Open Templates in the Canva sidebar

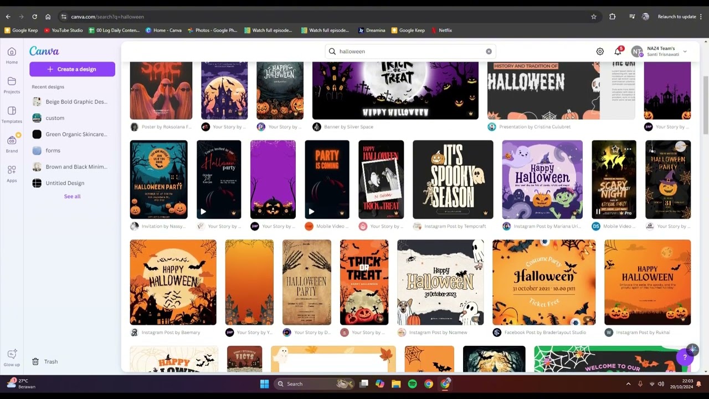tap(12, 114)
